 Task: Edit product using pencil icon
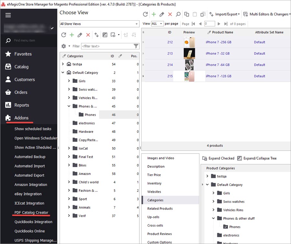(x=162, y=14)
